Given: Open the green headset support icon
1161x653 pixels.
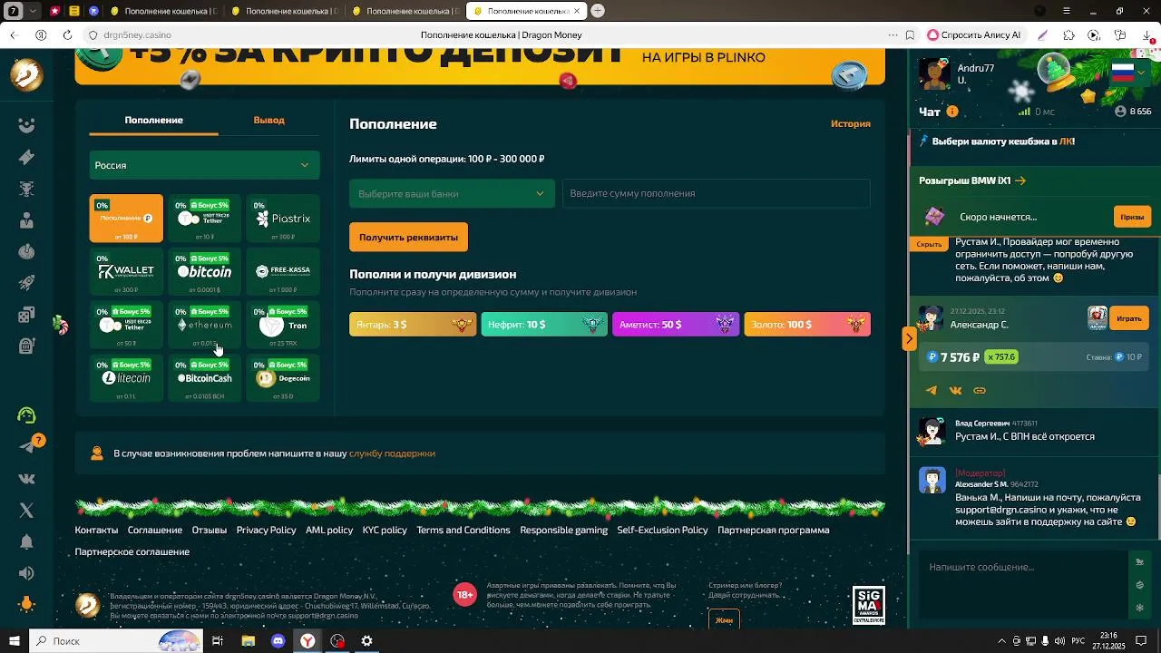Looking at the screenshot, I should pos(26,415).
